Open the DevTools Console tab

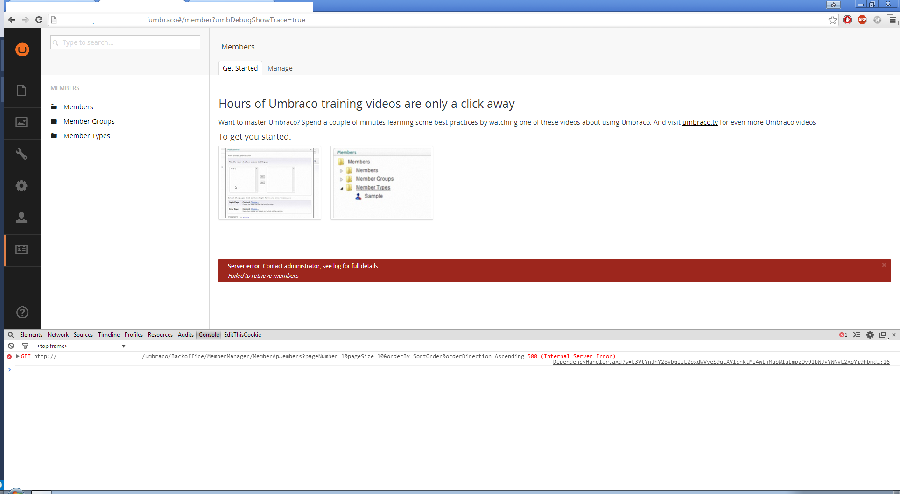[x=209, y=335]
